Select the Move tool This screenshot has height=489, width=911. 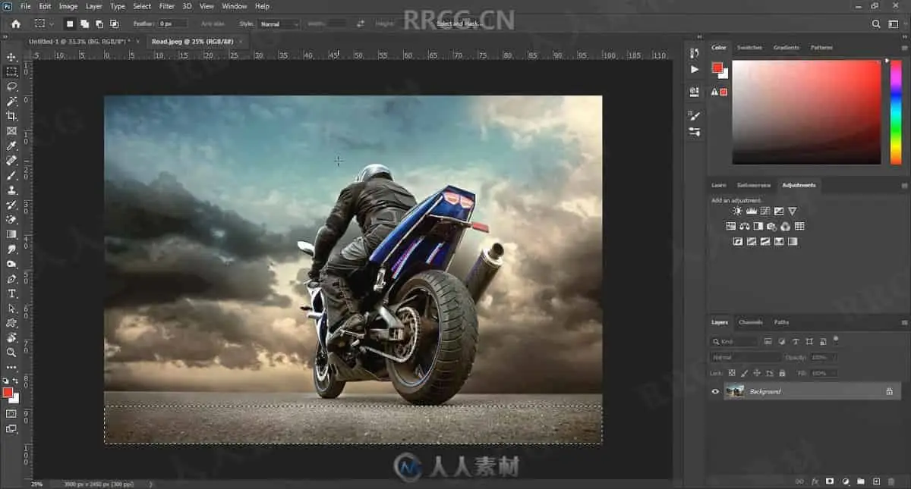click(11, 57)
